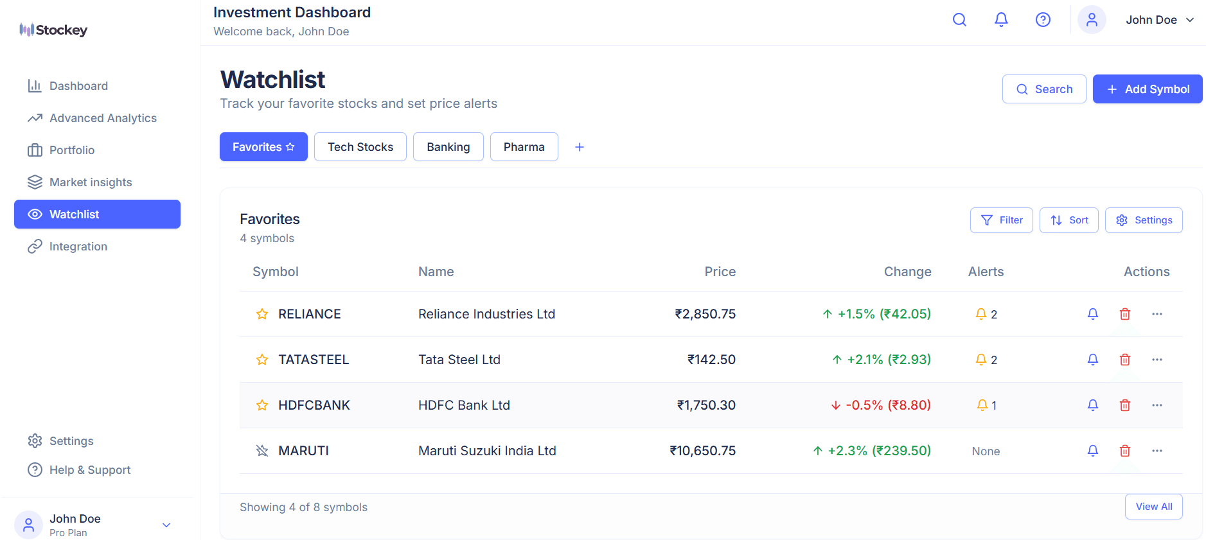This screenshot has height=540, width=1206.
Task: Open notifications bell in header
Action: pos(1001,20)
